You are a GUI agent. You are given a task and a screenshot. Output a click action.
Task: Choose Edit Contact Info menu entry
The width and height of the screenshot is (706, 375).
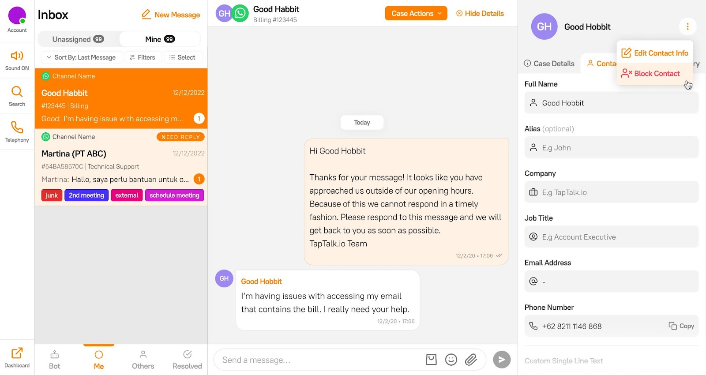click(655, 53)
